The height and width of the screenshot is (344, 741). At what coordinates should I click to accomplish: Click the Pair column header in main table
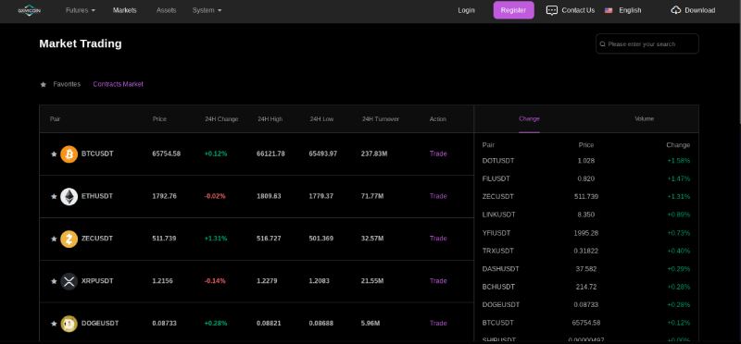click(55, 119)
